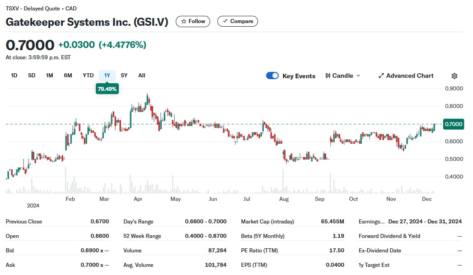Screen dimensions: 473x275
Task: Click the Ex-Dividend Date label
Action: [x=380, y=251]
